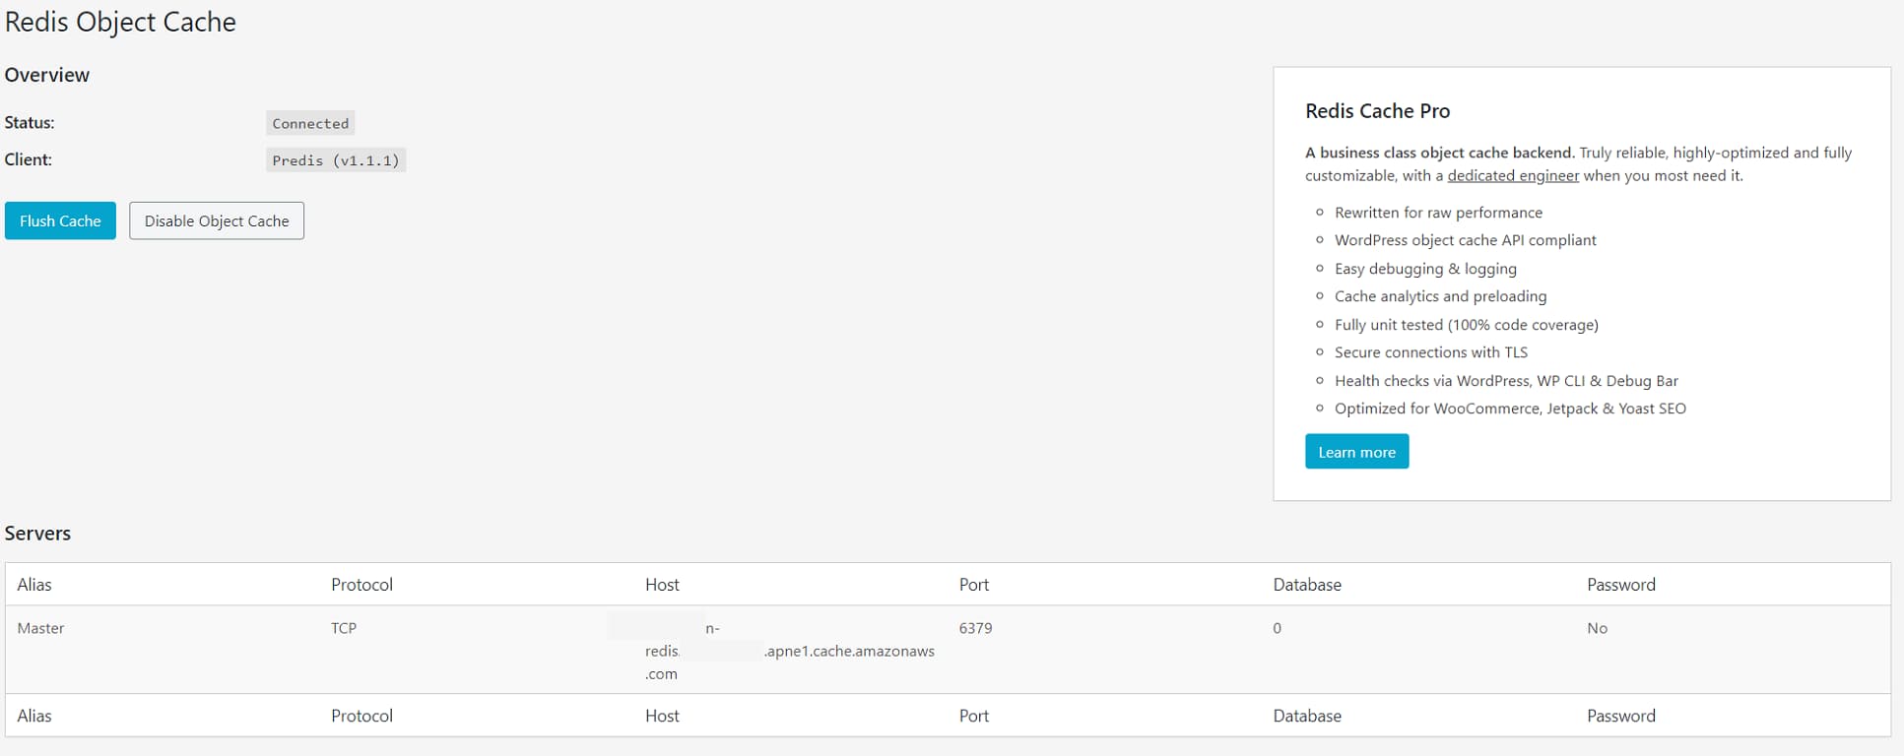Screen dimensions: 1904x756
Task: Click the Host footer column label
Action: (662, 716)
